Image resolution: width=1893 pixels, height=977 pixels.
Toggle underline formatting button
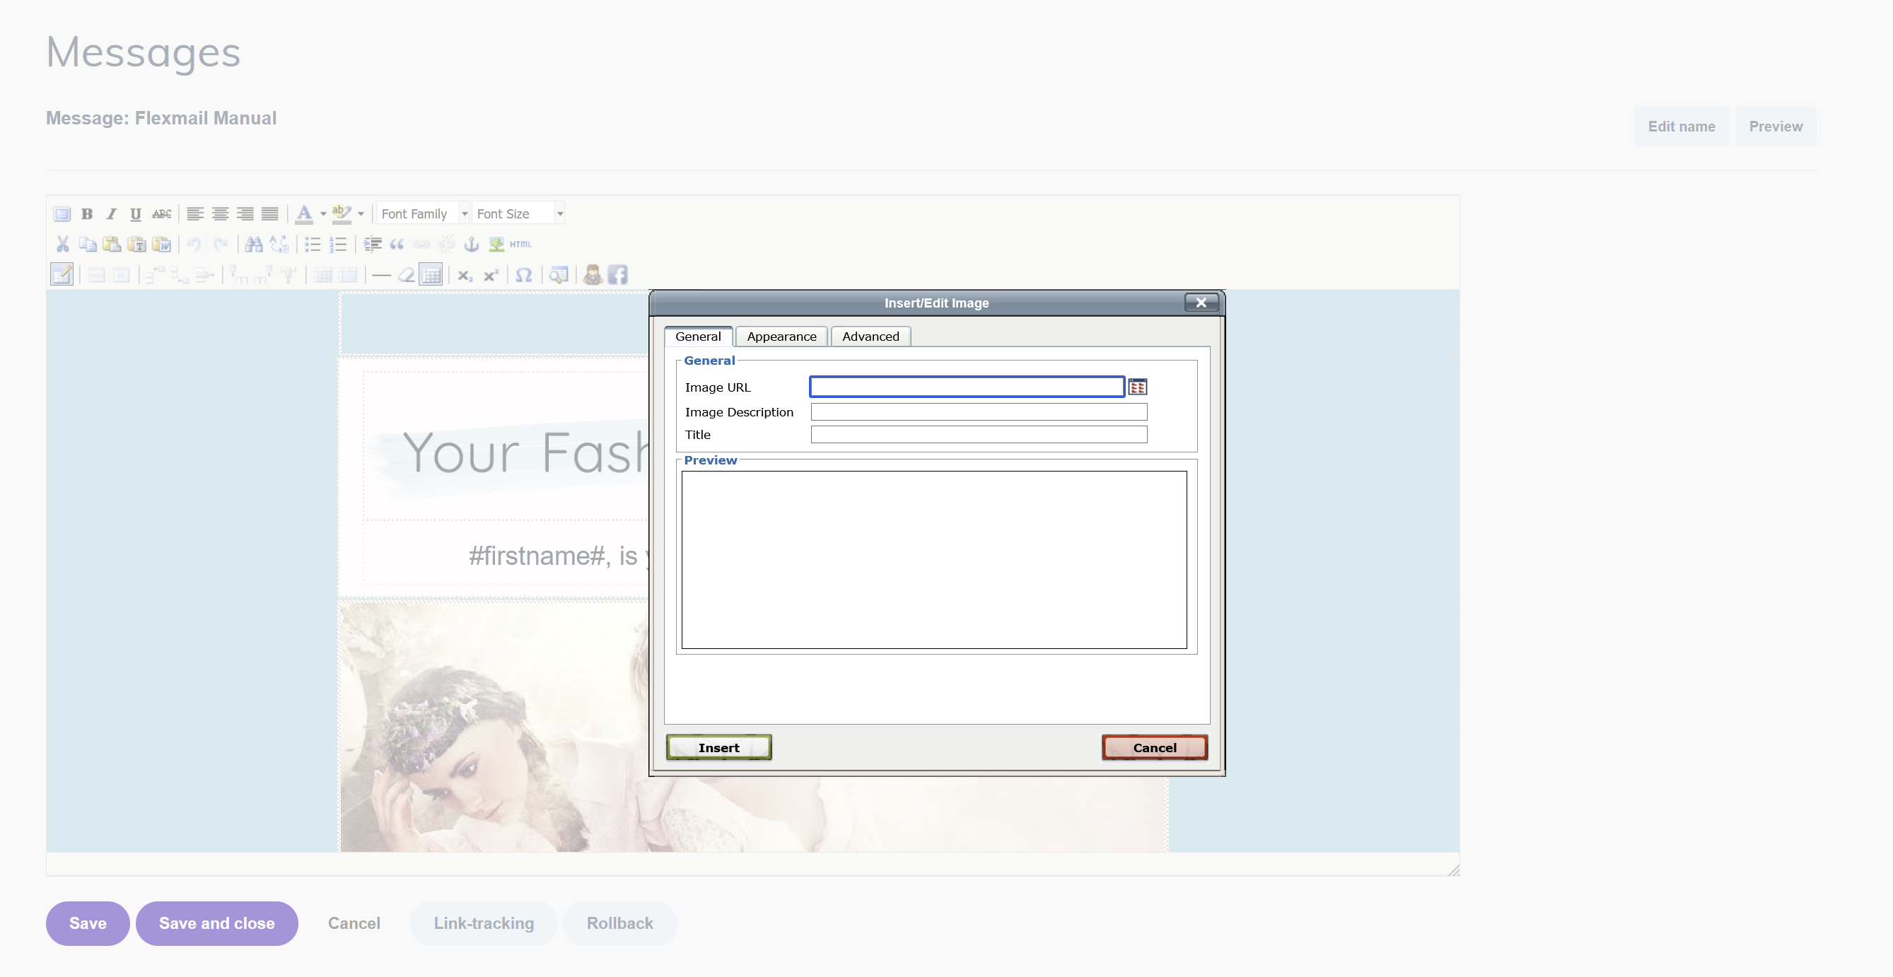point(135,213)
